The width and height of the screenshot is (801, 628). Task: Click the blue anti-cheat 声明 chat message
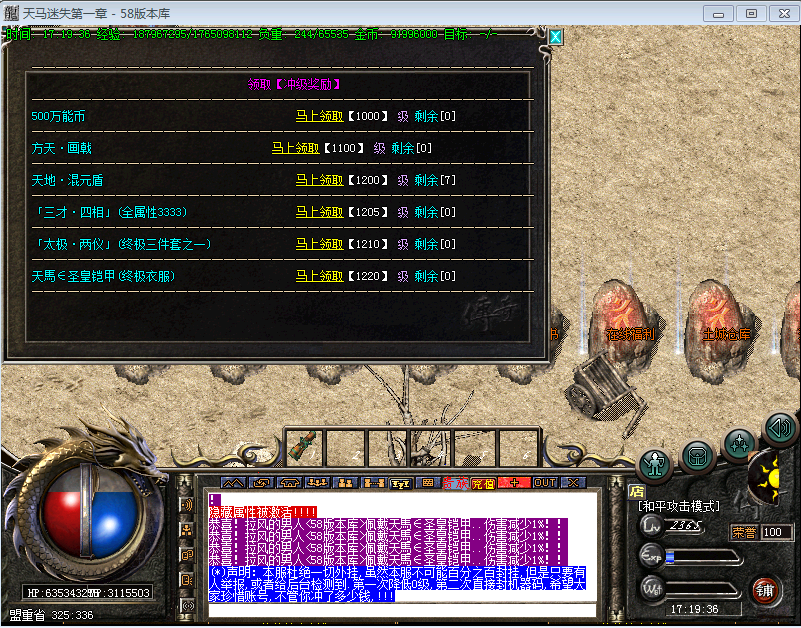[397, 584]
